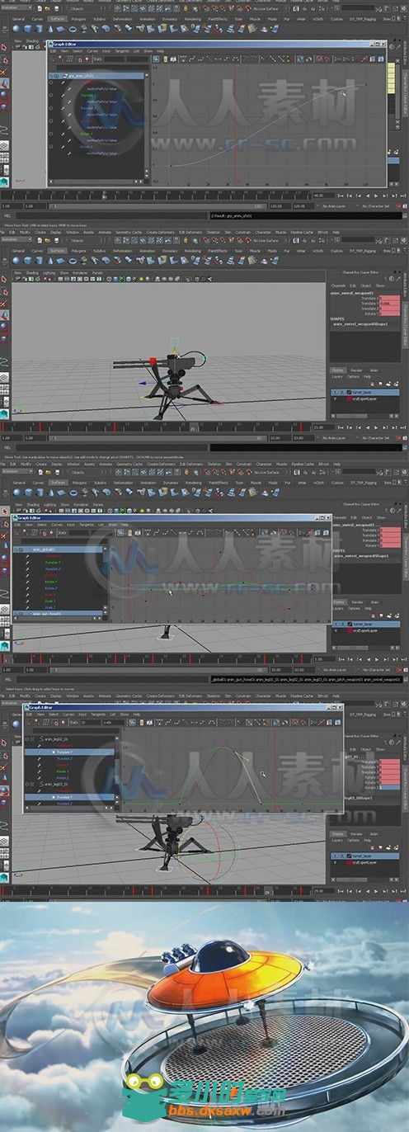The image size is (409, 1132).
Task: Open Curves menu in gun_anim Graph Editor
Action: click(92, 52)
